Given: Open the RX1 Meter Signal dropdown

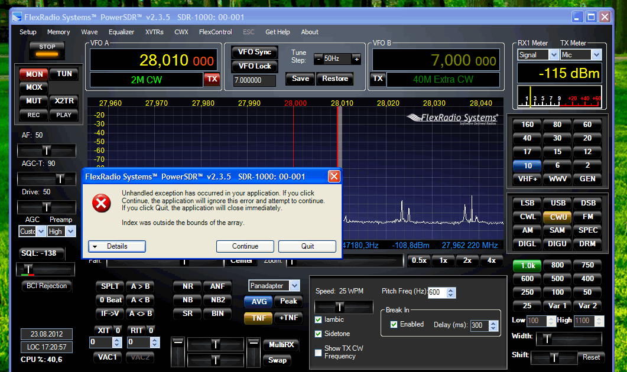Looking at the screenshot, I should click(553, 55).
